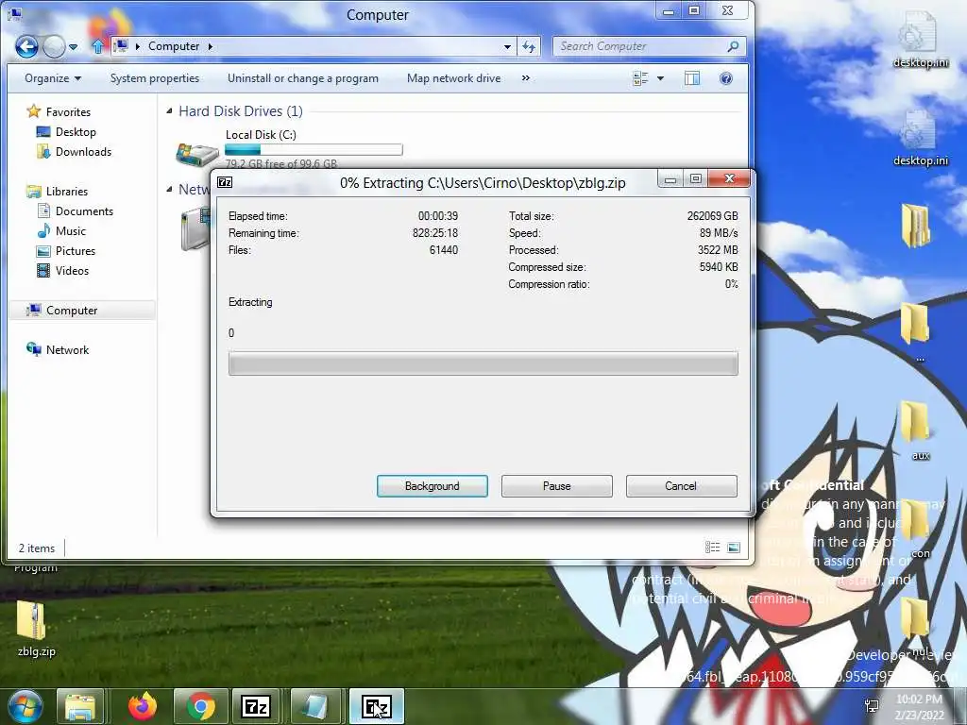This screenshot has width=967, height=725.
Task: Click the Pause button
Action: click(556, 486)
